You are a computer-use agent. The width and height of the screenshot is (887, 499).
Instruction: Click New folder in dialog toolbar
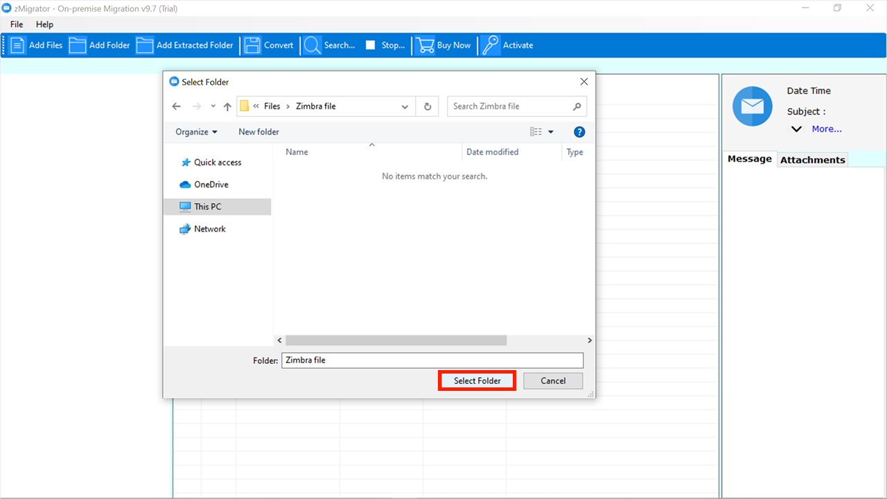(x=258, y=132)
